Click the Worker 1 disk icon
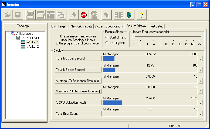Screen dimensions: 210x129 [23, 42]
